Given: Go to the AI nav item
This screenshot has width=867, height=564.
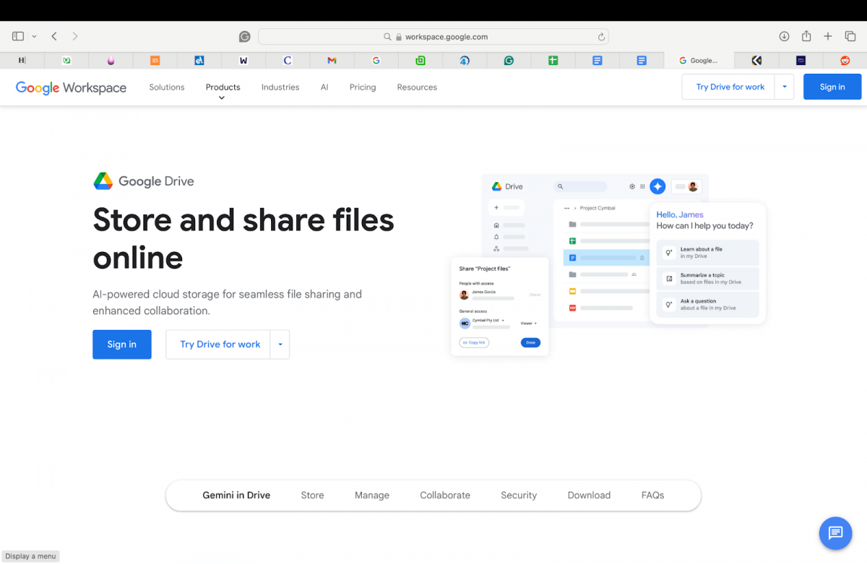Looking at the screenshot, I should pos(324,87).
